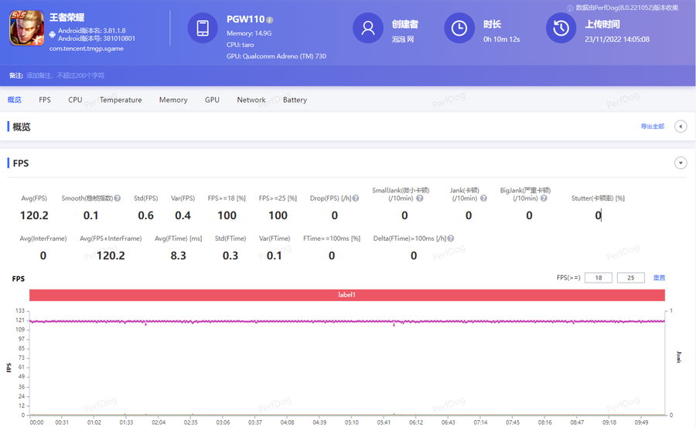Click help icon beside Smooth index
696x427 pixels.
(118, 198)
